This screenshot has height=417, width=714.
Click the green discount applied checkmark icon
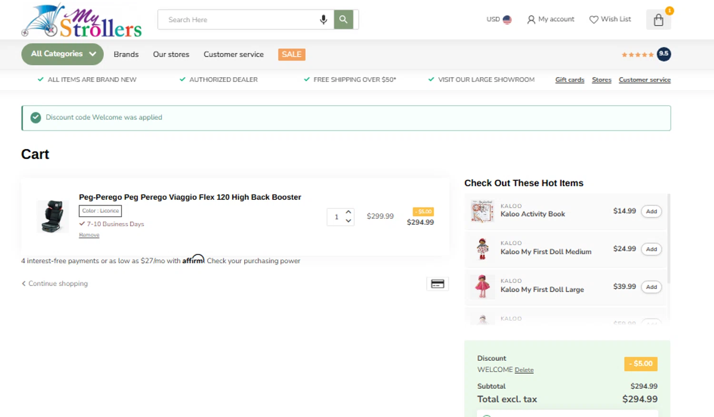(36, 118)
